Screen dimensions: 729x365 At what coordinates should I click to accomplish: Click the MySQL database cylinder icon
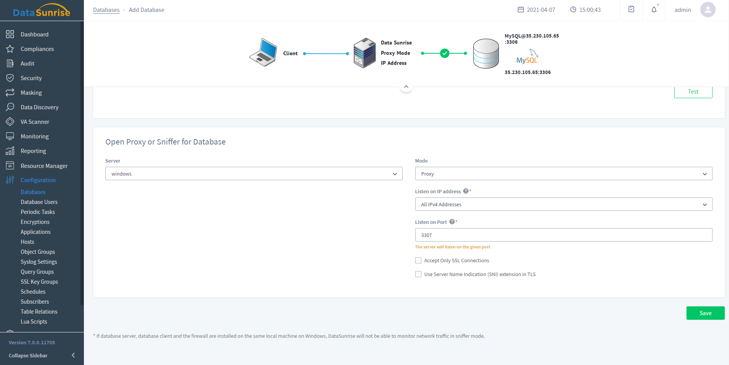[x=486, y=54]
